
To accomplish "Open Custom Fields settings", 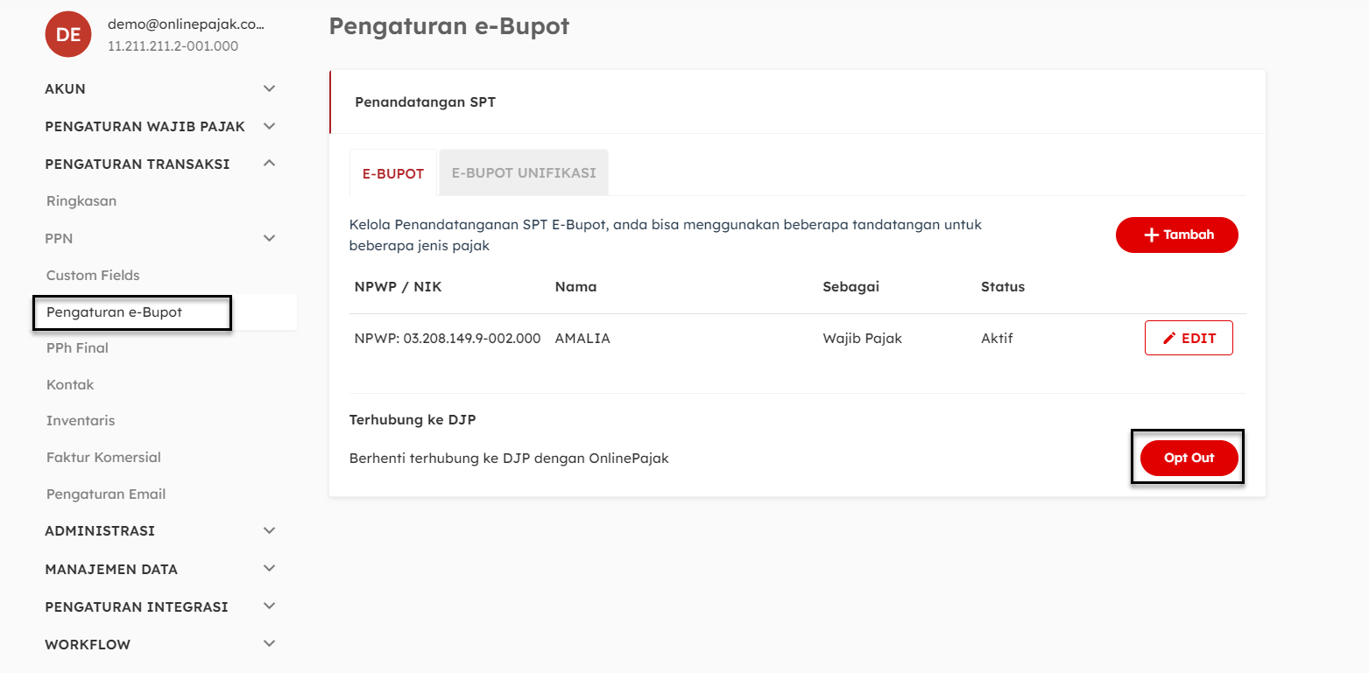I will click(93, 276).
